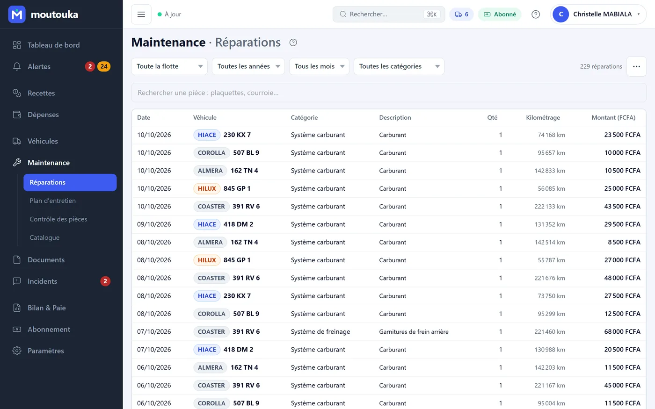Click the HILUX tag dated 10/10/2026

tap(207, 189)
